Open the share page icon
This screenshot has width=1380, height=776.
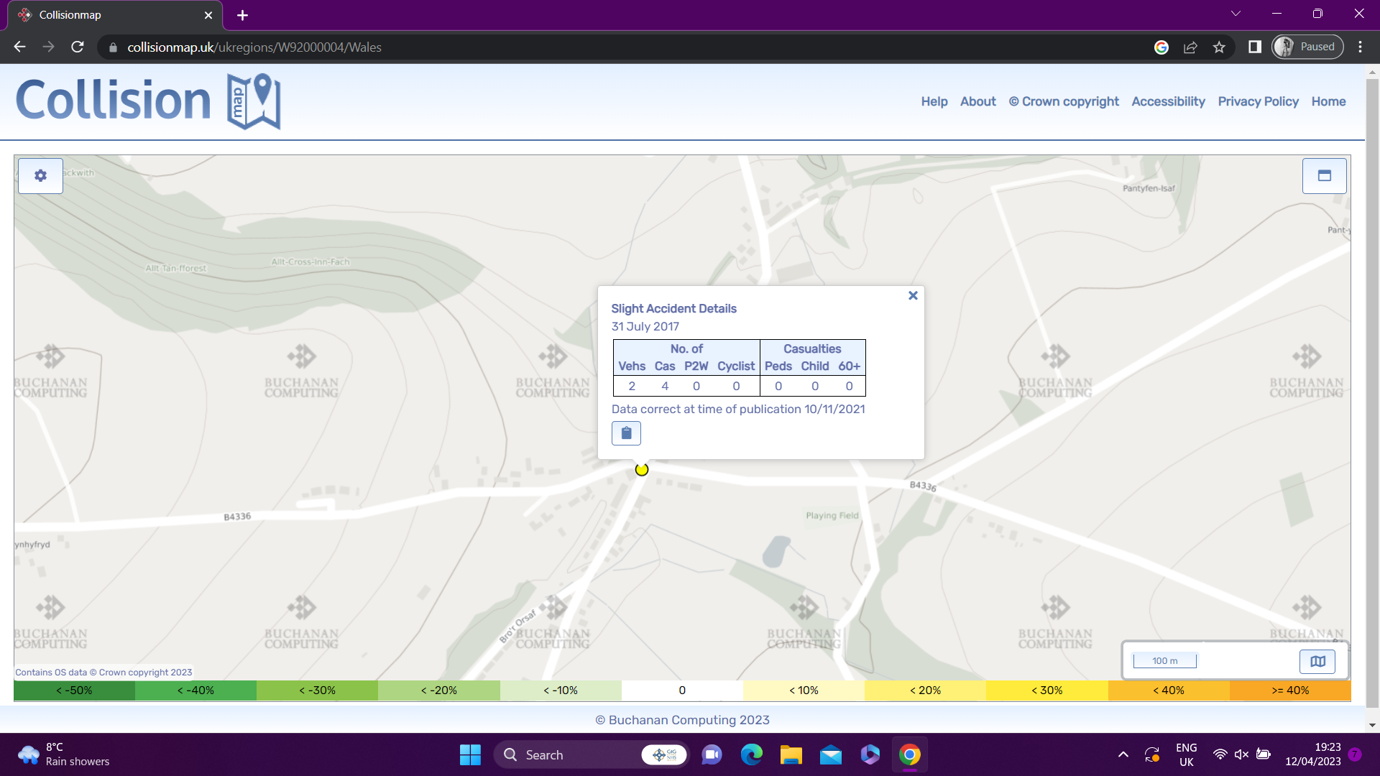(x=1190, y=47)
